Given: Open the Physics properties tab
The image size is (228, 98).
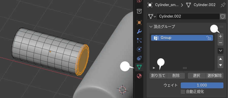Looking at the screenshot, I should click(x=139, y=49).
